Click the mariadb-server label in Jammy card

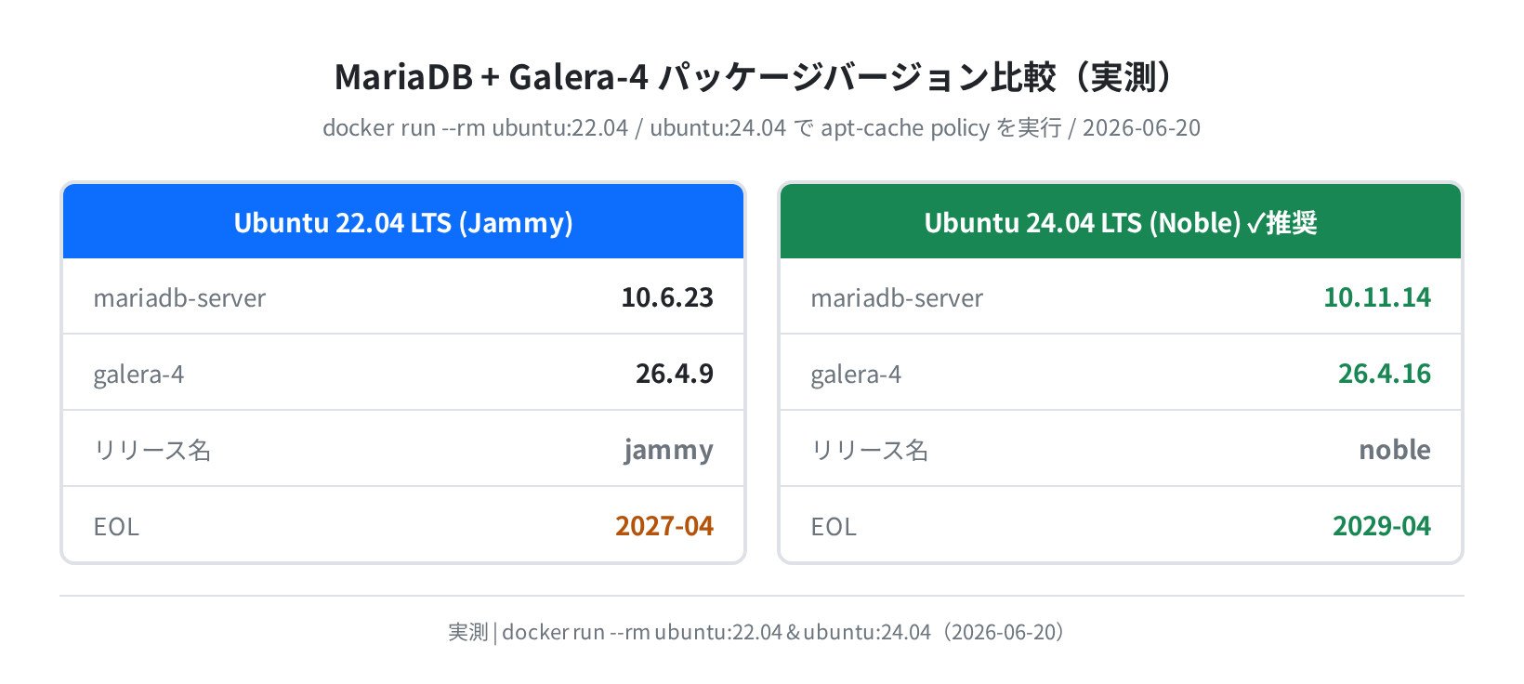pos(179,298)
